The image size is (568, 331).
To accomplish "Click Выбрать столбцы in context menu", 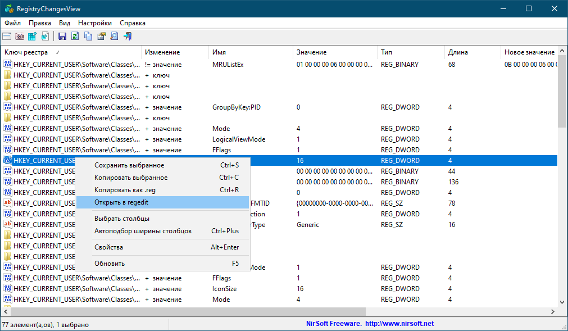I will click(122, 219).
